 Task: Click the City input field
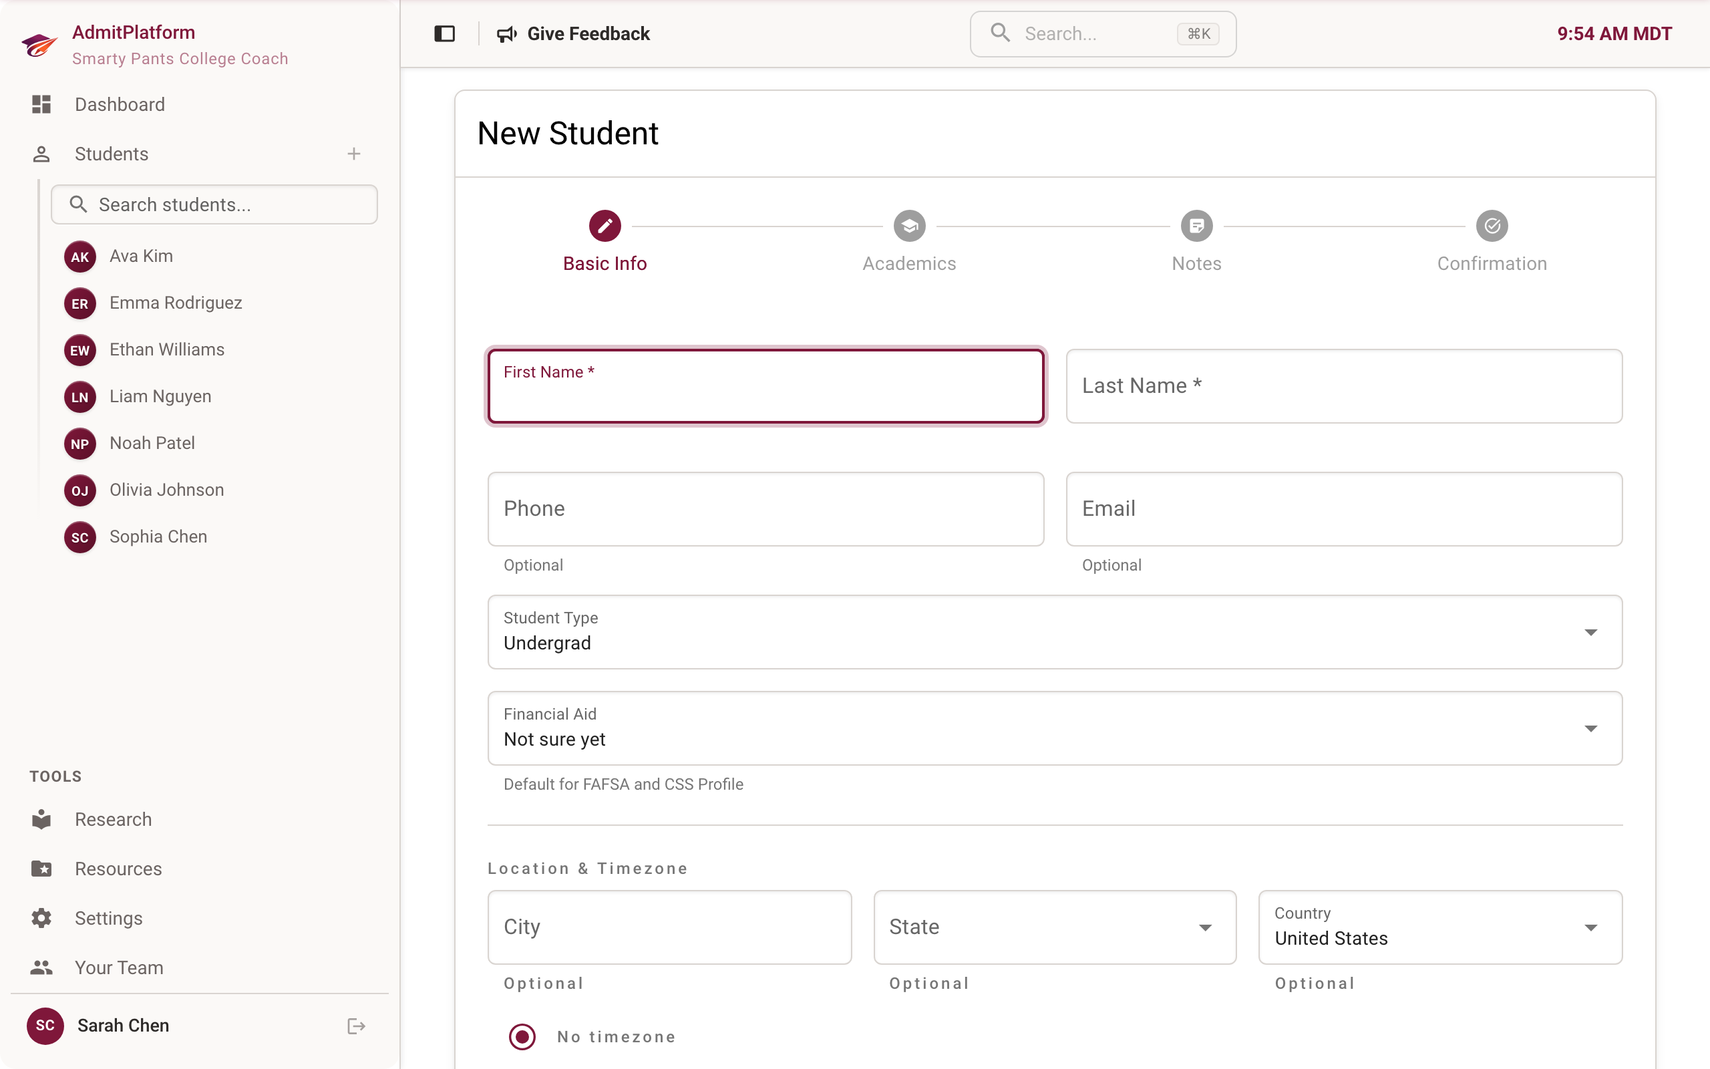669,927
